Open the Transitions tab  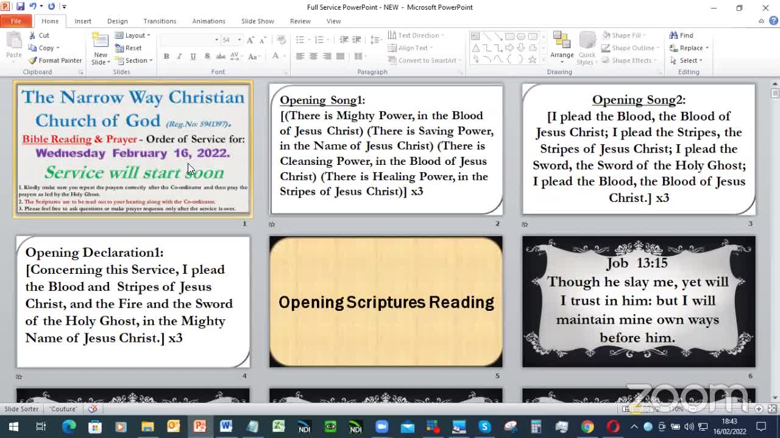pos(160,21)
